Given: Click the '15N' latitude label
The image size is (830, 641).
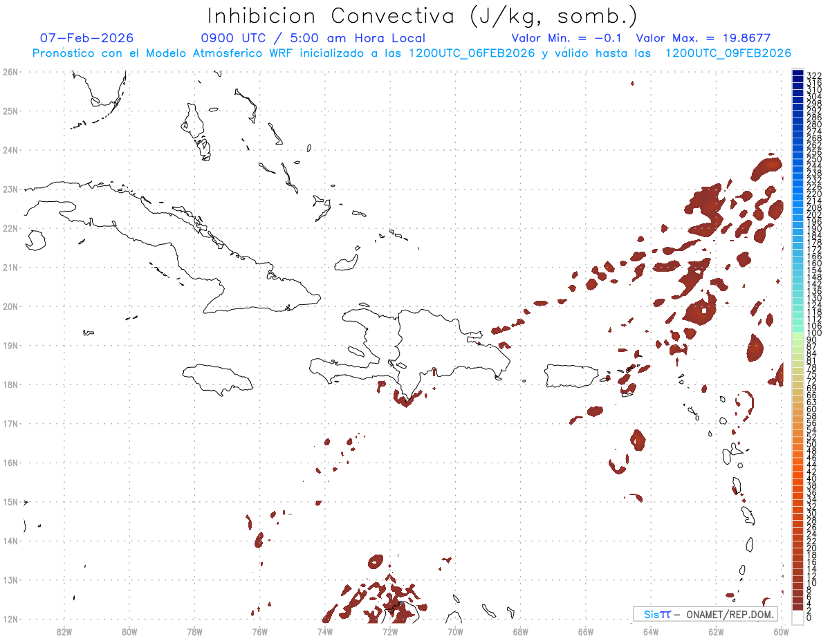Looking at the screenshot, I should 10,502.
